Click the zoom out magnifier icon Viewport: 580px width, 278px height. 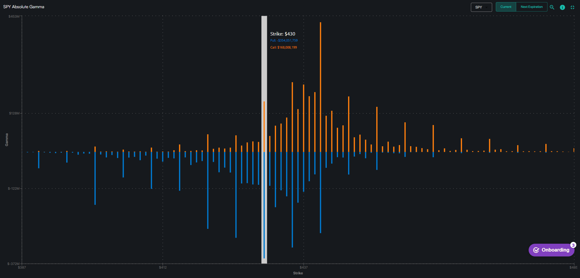click(x=552, y=7)
